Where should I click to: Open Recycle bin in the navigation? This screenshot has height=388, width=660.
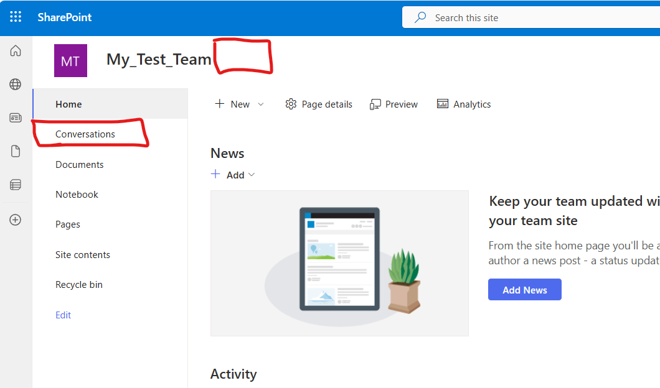coord(110,285)
